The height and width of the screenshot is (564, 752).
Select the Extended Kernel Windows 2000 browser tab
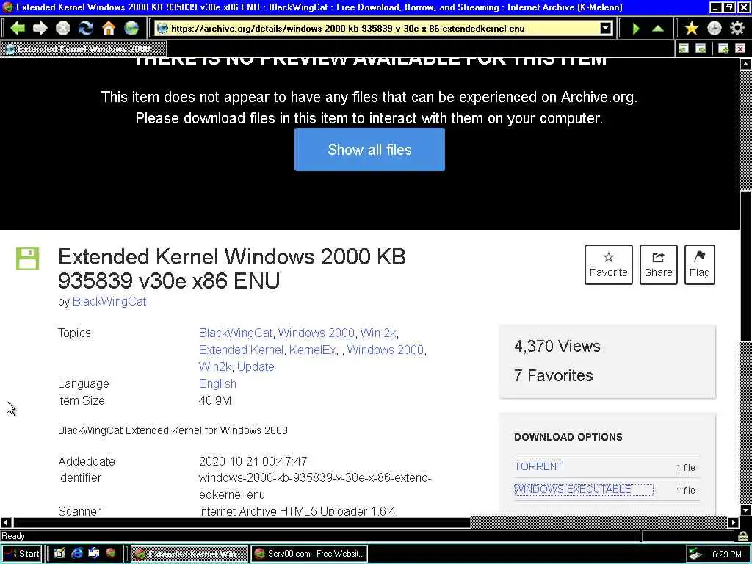pos(84,49)
